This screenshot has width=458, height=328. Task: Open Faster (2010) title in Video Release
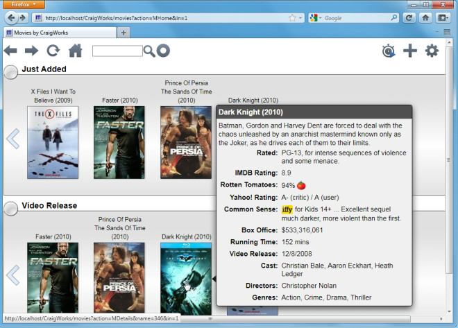53,236
